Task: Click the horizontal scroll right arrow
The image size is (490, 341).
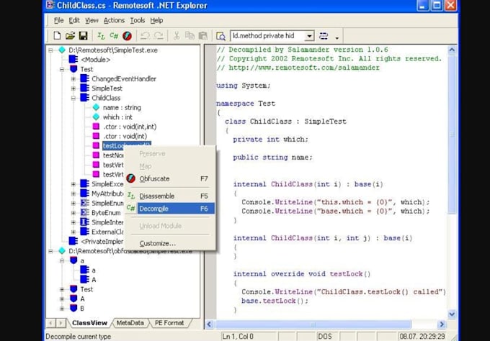Action: click(442, 324)
